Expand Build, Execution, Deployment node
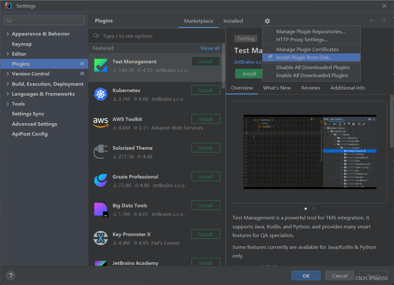Screen dimensions: 394x285 tap(8, 84)
